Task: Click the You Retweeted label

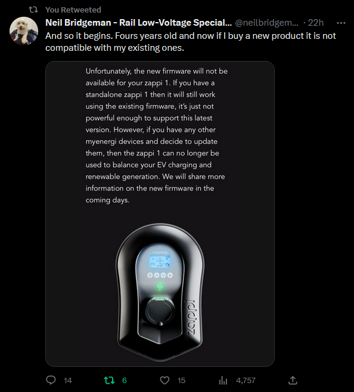Action: [73, 10]
